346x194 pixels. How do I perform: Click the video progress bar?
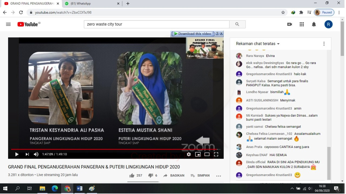[x=108, y=149]
